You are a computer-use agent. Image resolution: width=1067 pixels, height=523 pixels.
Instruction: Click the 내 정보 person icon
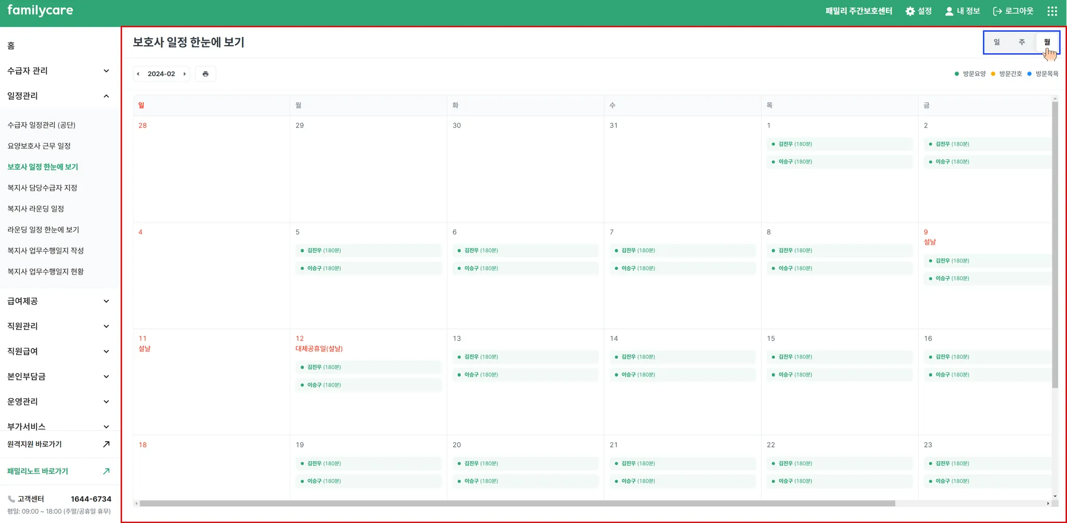pyautogui.click(x=949, y=11)
